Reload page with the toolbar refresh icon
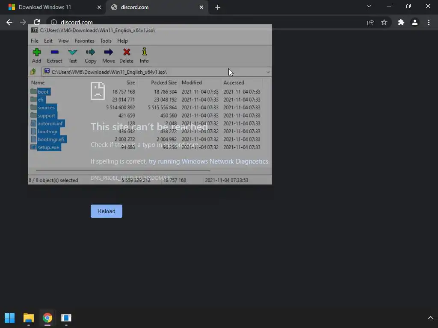The width and height of the screenshot is (438, 328). point(37,22)
